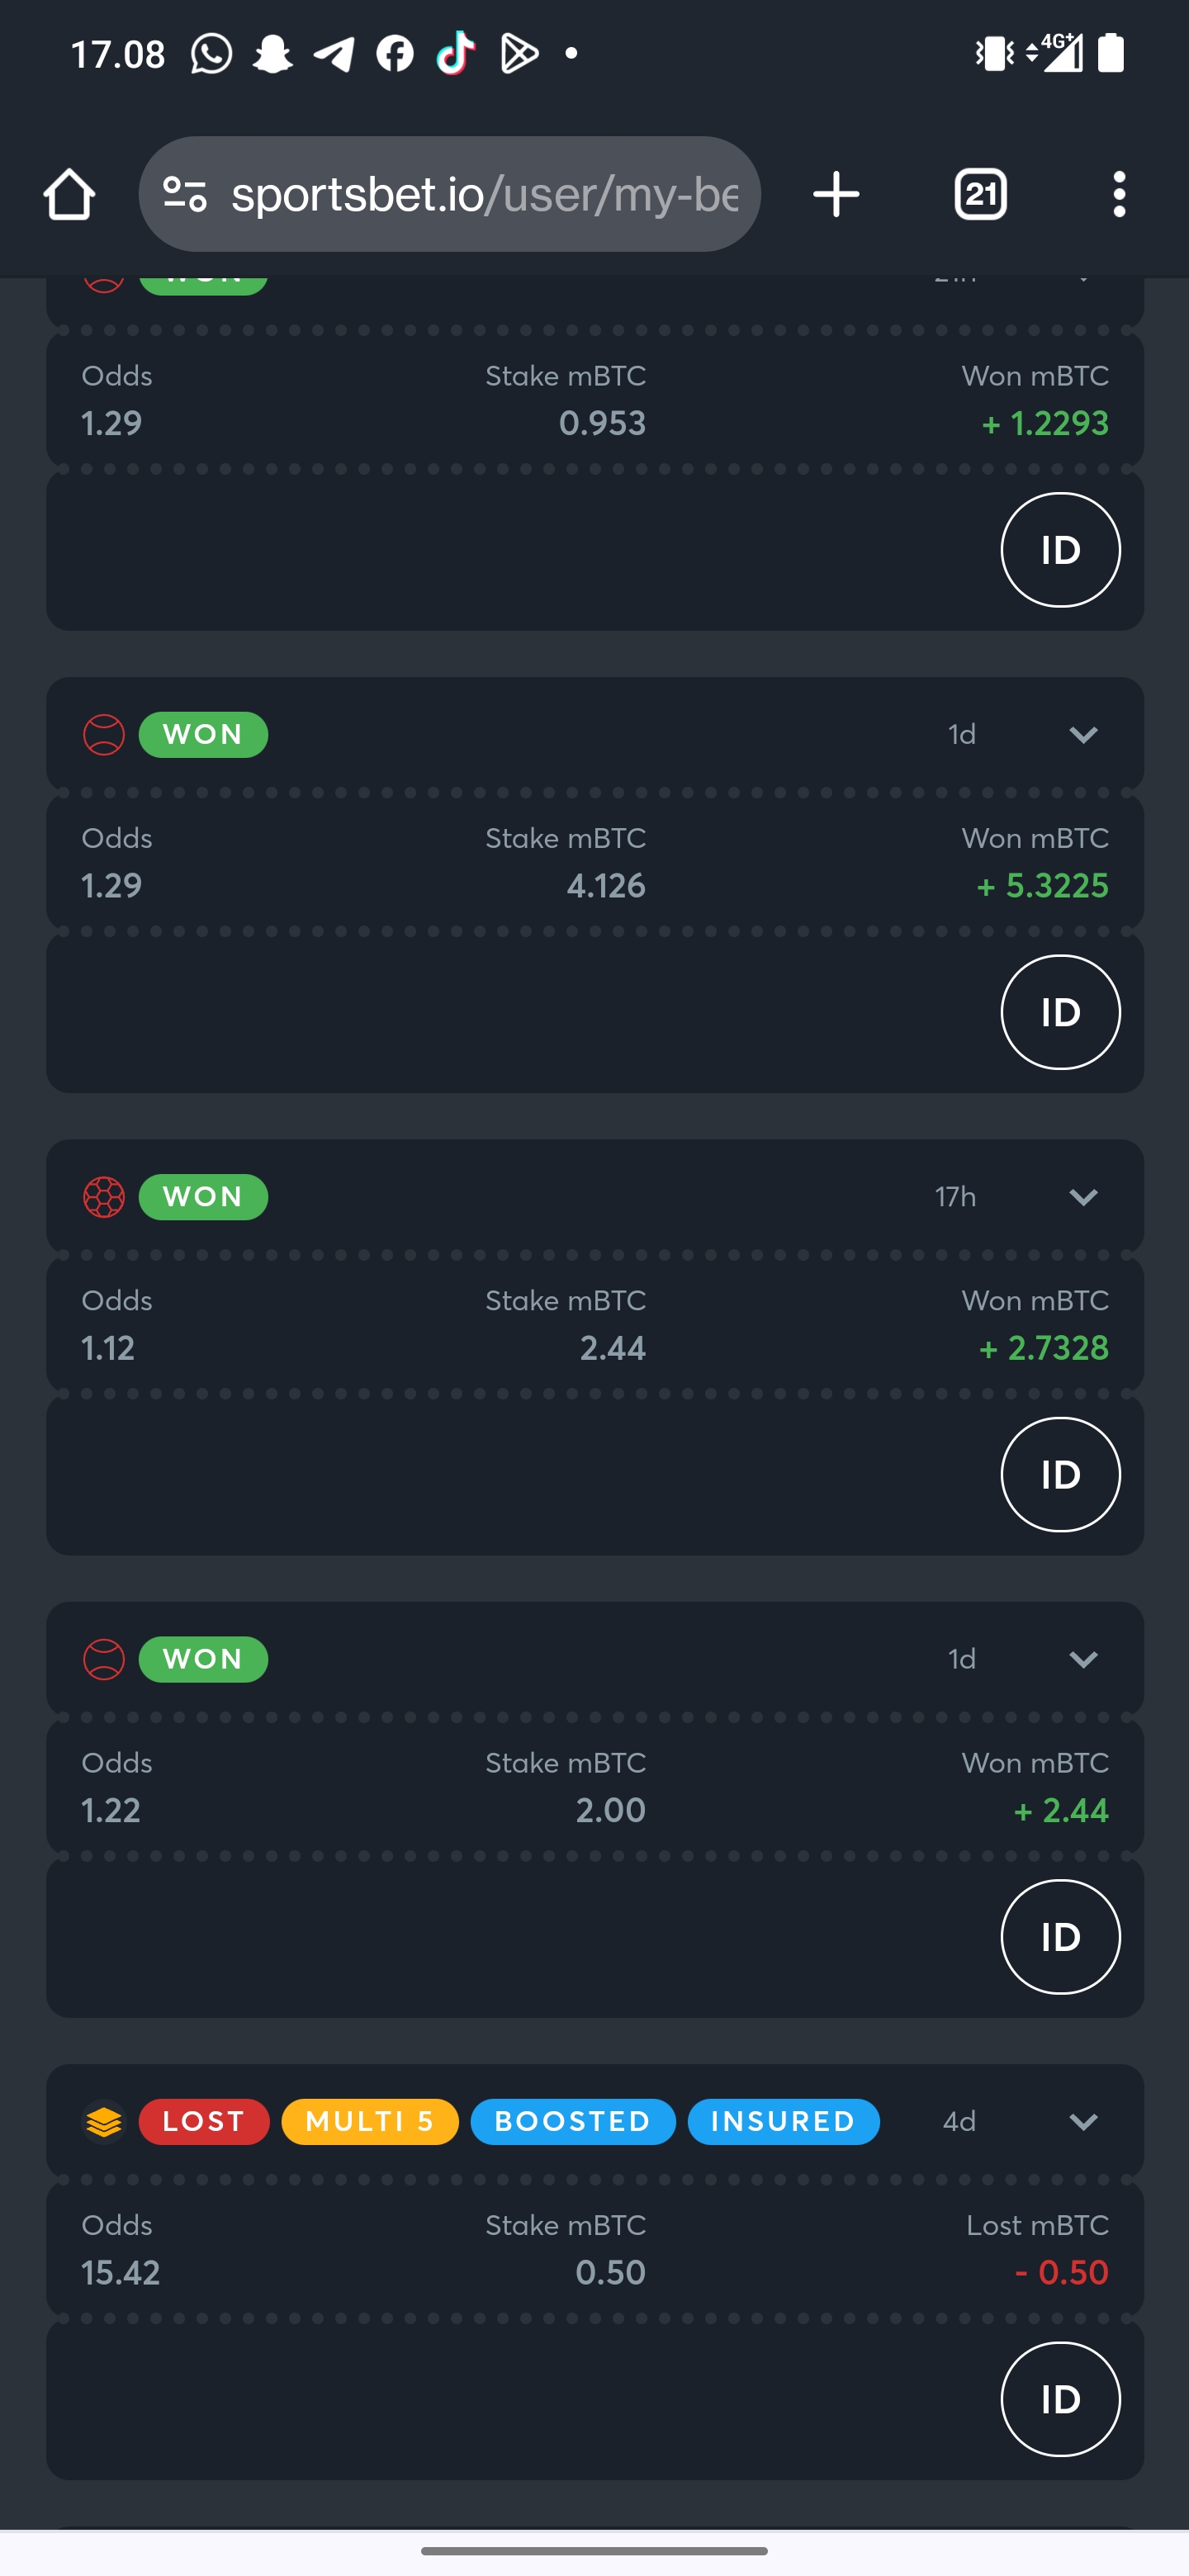Show ID for 4.126 stake bet
The image size is (1189, 2576).
(1060, 1012)
